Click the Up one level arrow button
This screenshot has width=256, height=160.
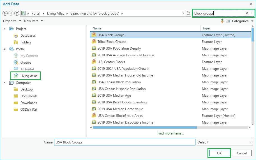click(17, 13)
